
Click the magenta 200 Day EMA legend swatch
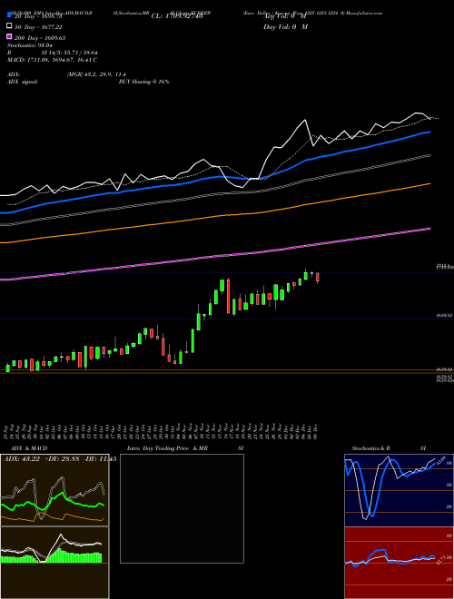tap(9, 36)
